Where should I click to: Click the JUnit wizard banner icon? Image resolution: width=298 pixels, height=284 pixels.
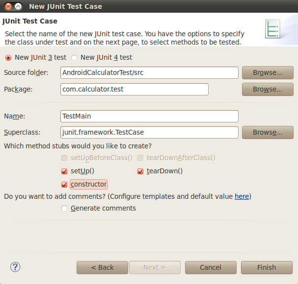click(272, 29)
